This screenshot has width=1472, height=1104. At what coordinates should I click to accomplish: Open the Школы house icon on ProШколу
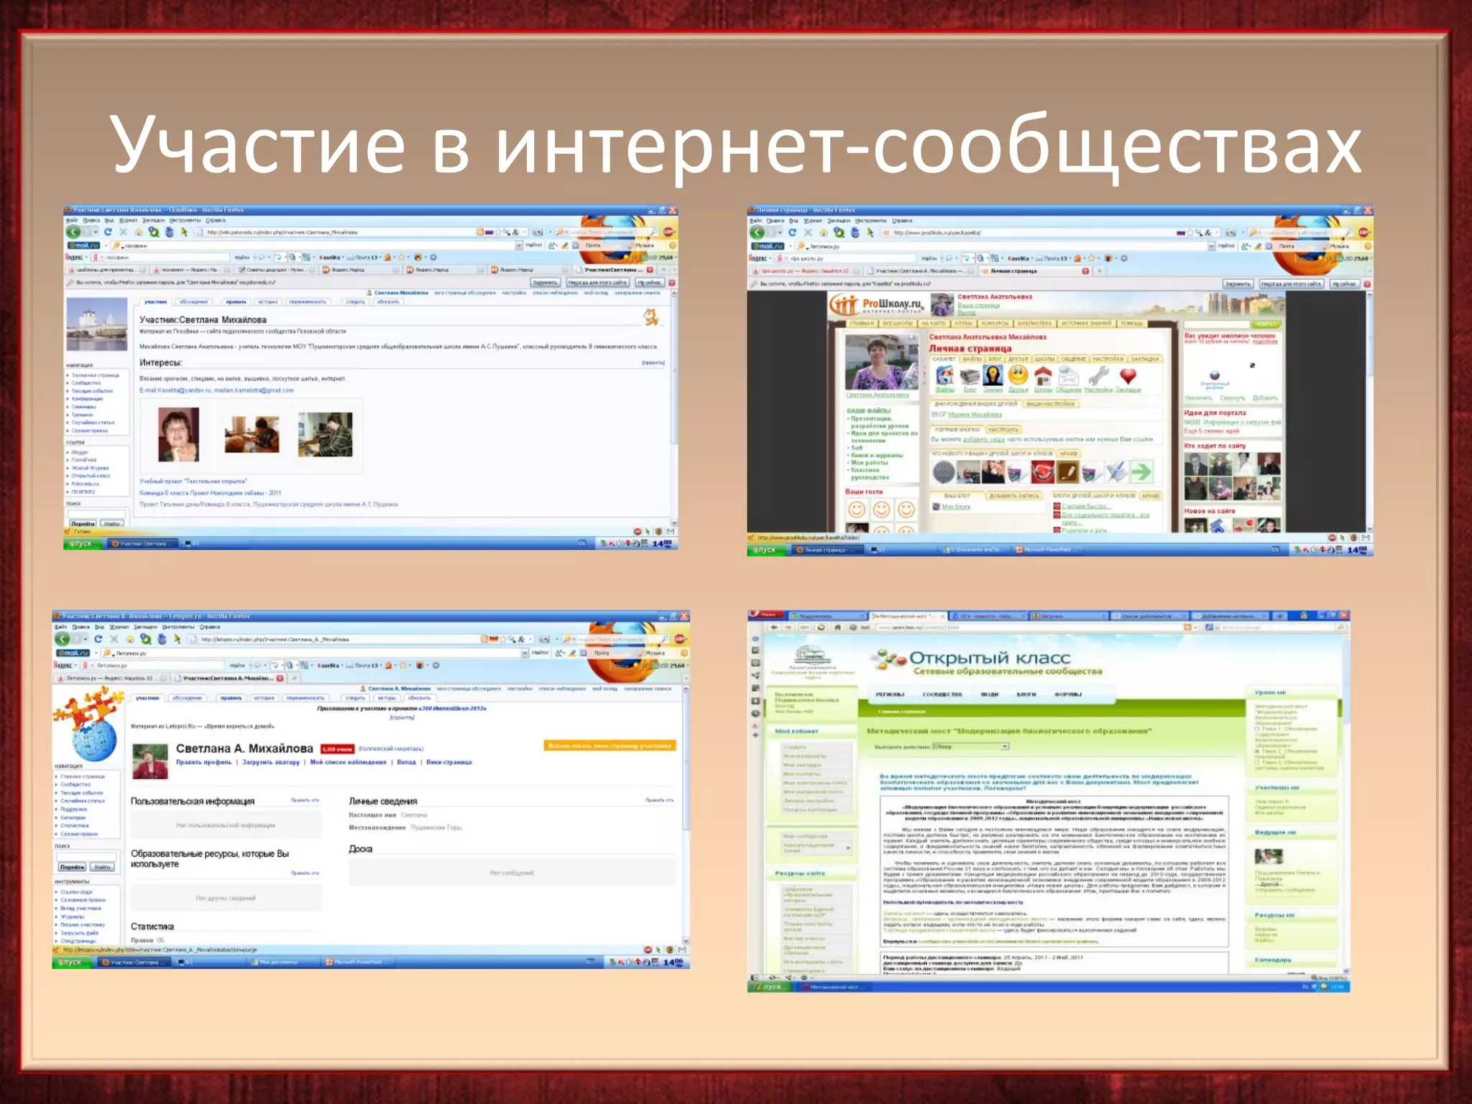[1043, 375]
